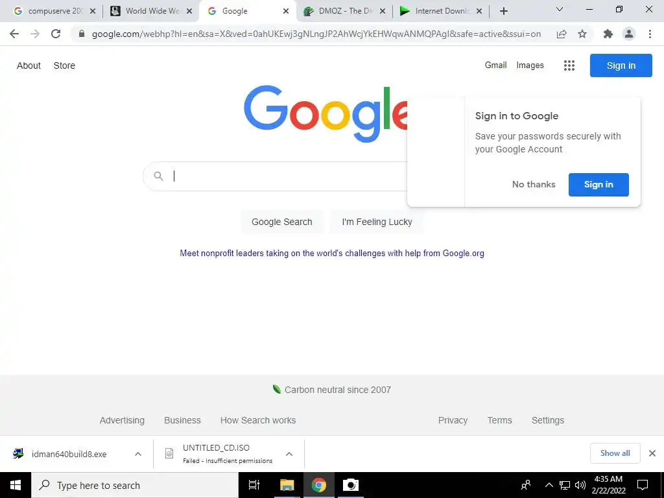Click No thanks in sign-in popup
Viewport: 664px width, 498px height.
534,185
